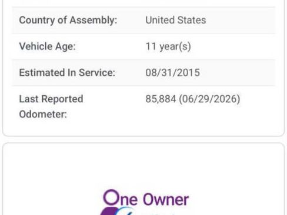This screenshot has height=215, width=287.
Task: Click the large purple O letter
Action: coord(111,197)
